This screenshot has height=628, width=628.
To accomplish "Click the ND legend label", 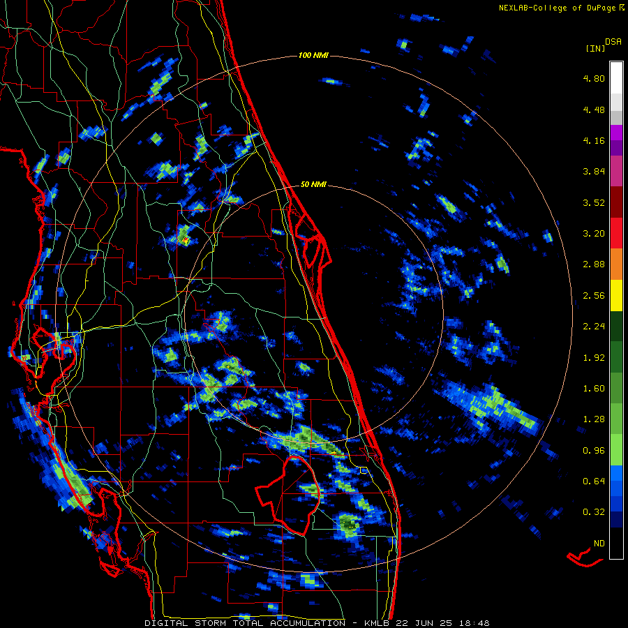I will pyautogui.click(x=599, y=544).
